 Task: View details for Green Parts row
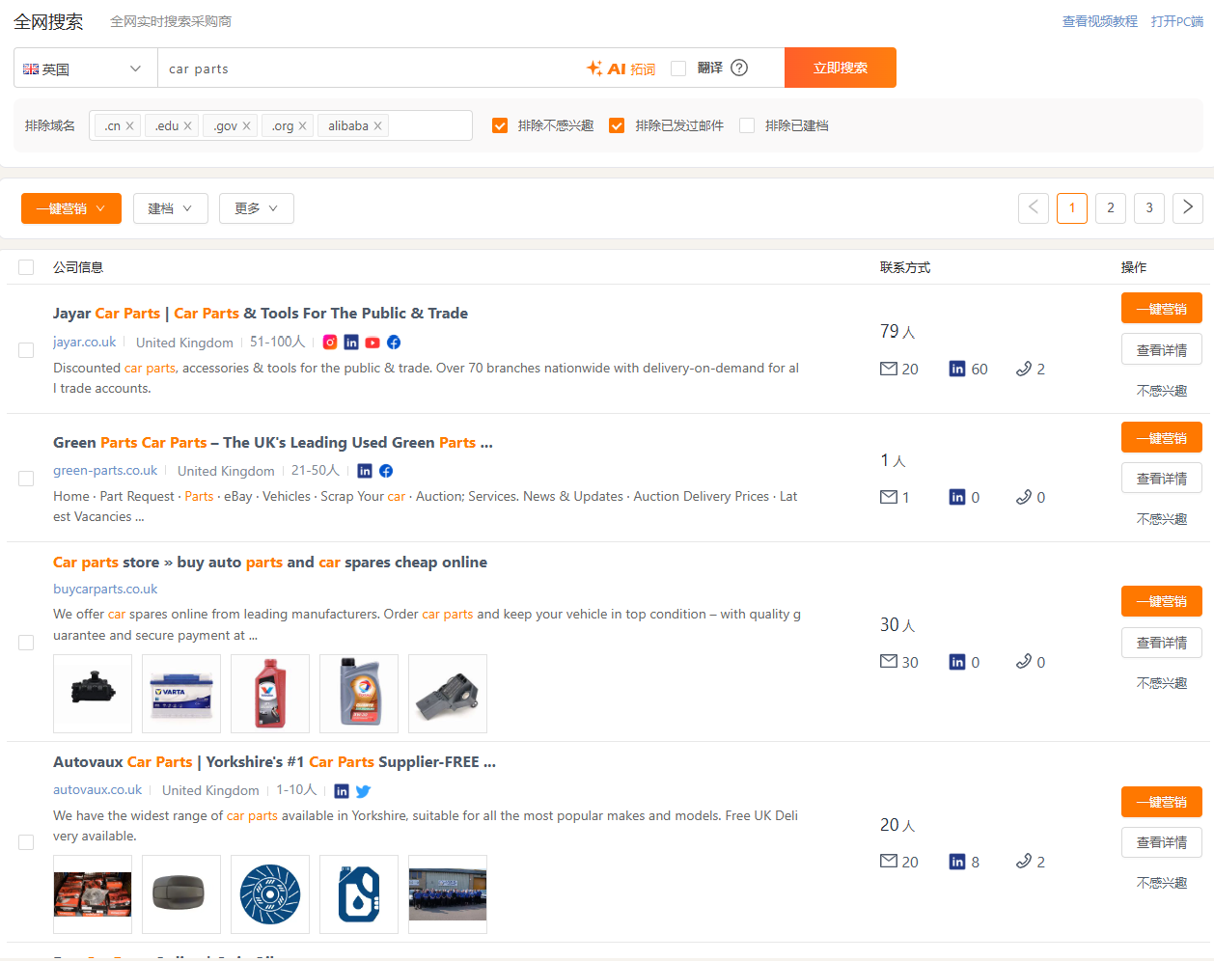tap(1162, 479)
